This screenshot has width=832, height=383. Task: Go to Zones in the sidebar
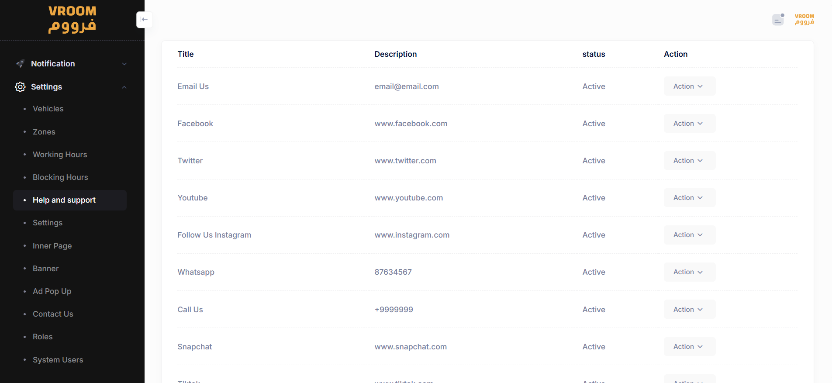coord(44,132)
